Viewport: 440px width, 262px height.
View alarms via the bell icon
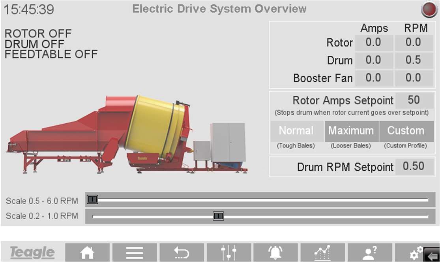(x=275, y=253)
